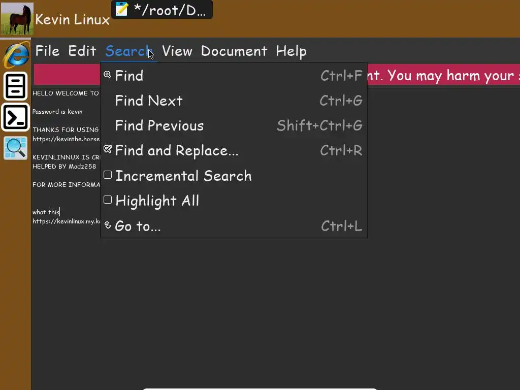Screen dimensions: 520x390
Task: Click the Go to arrow icon
Action: click(x=108, y=225)
